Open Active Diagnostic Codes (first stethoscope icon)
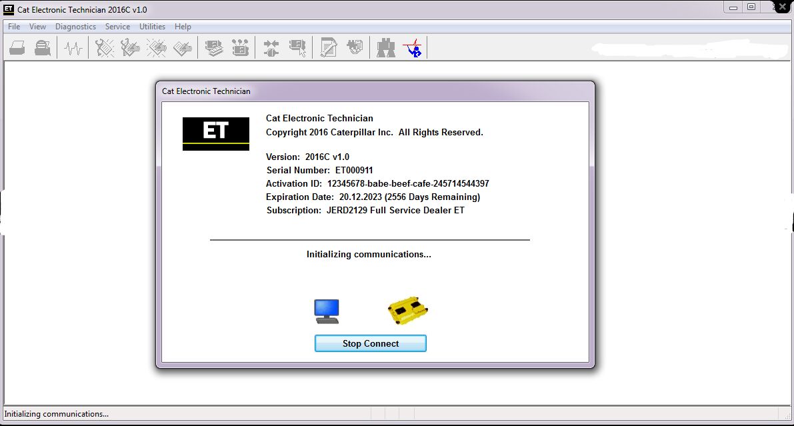 point(105,48)
